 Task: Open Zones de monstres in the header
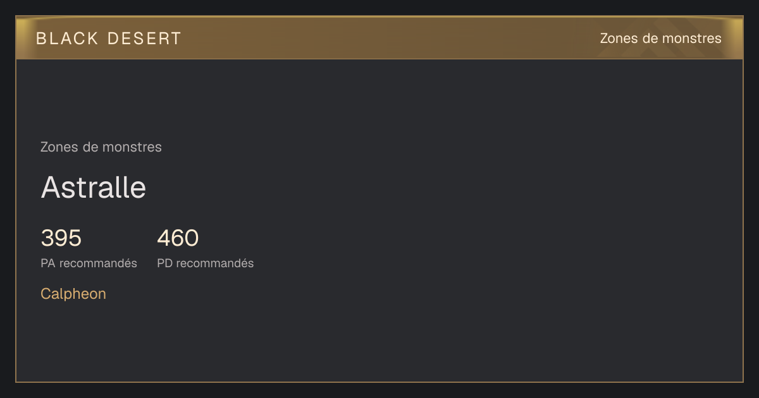pos(660,39)
